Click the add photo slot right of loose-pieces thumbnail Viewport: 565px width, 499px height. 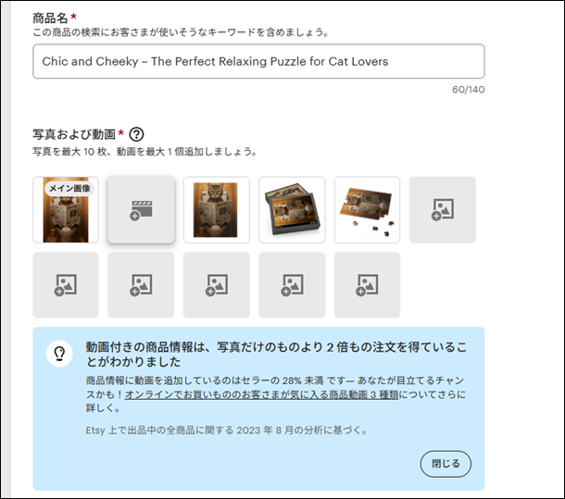(443, 209)
